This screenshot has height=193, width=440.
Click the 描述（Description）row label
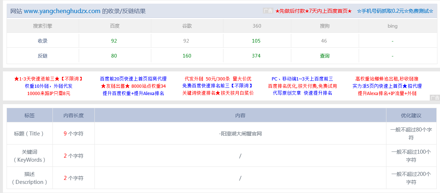tap(30, 178)
